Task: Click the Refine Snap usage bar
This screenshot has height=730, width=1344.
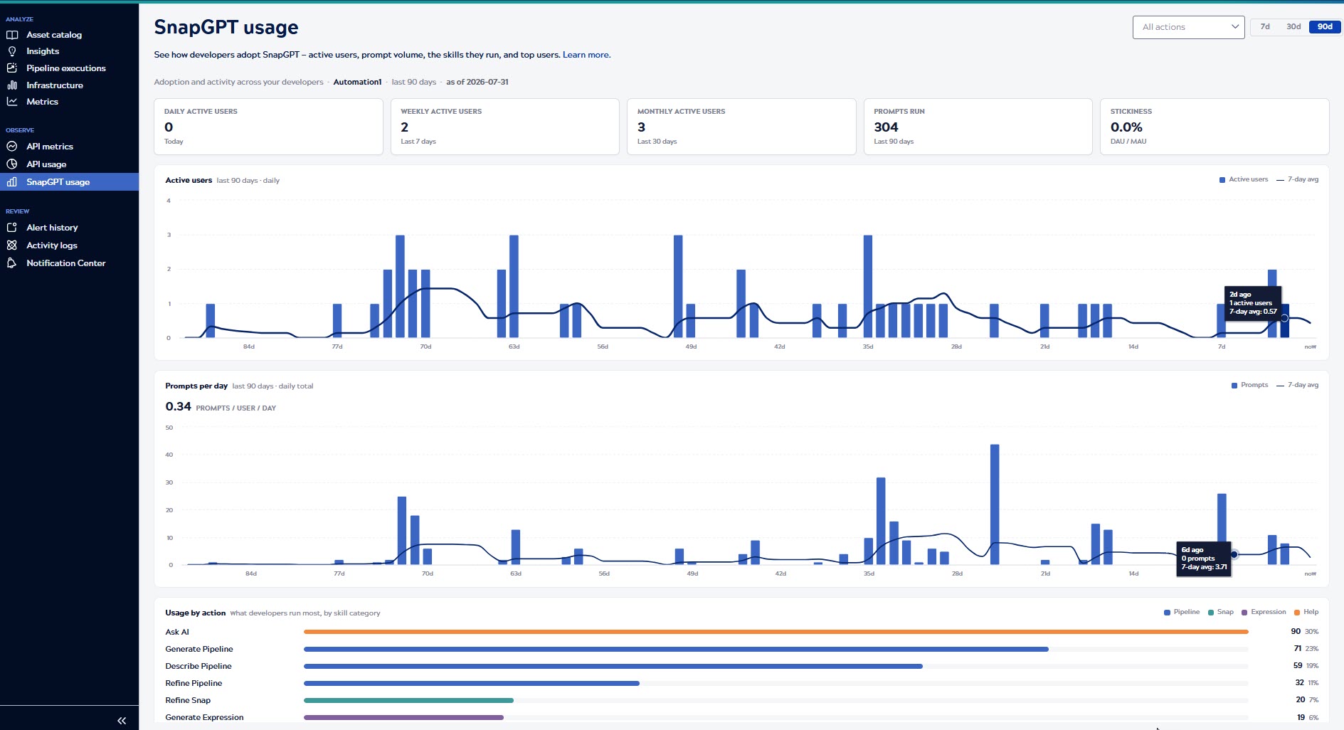Action: point(408,700)
